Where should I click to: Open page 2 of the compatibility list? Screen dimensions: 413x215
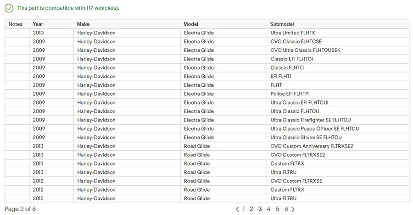pos(251,209)
